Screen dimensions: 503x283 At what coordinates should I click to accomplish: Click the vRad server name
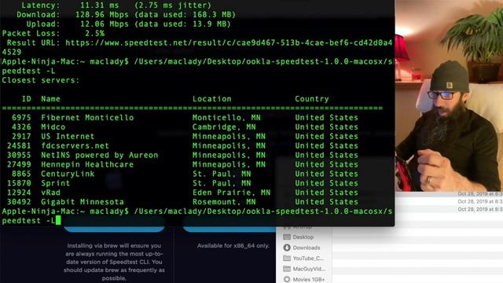tap(50, 193)
